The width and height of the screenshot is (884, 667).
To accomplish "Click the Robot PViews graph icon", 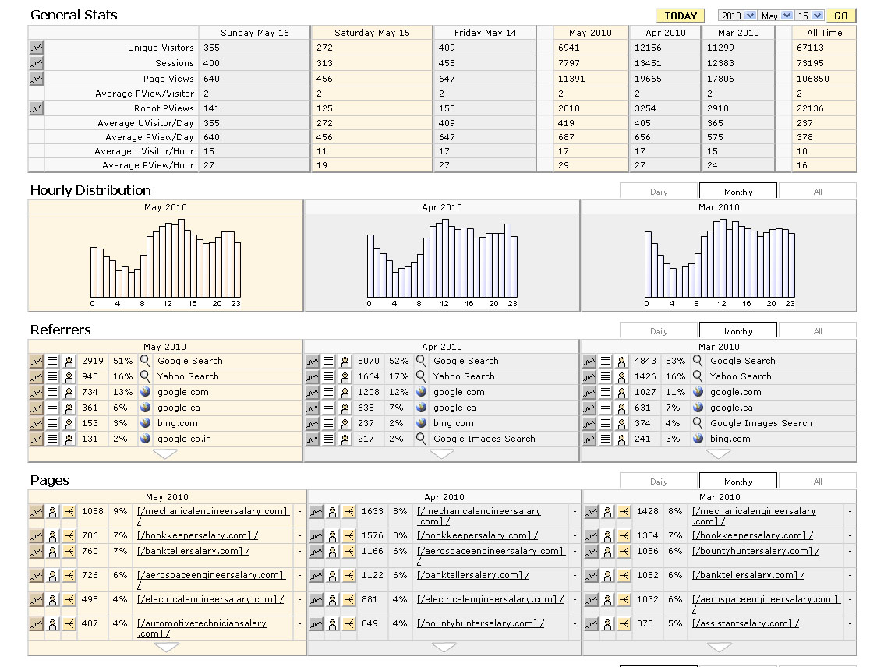I will (37, 108).
